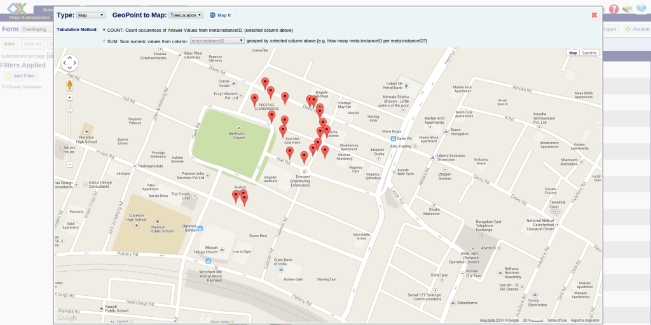Click the Space Perception map icon
The image size is (651, 325).
click(x=446, y=131)
